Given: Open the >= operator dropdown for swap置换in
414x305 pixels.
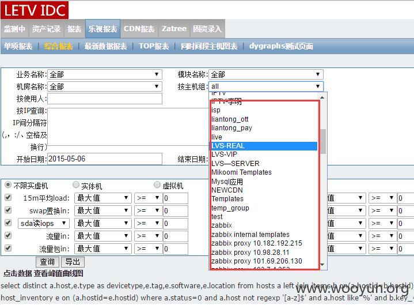Looking at the screenshot, I should point(148,210).
